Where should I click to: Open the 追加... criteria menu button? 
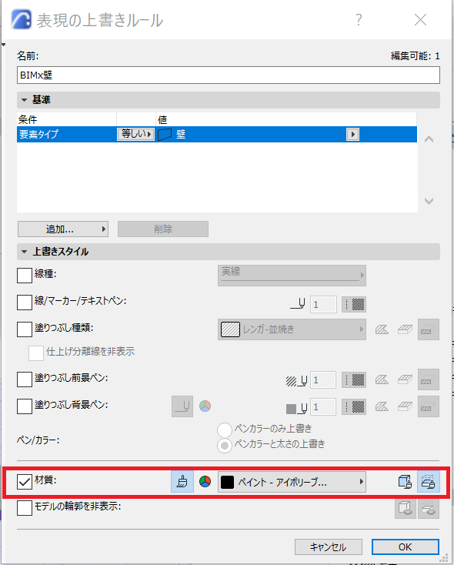63,229
